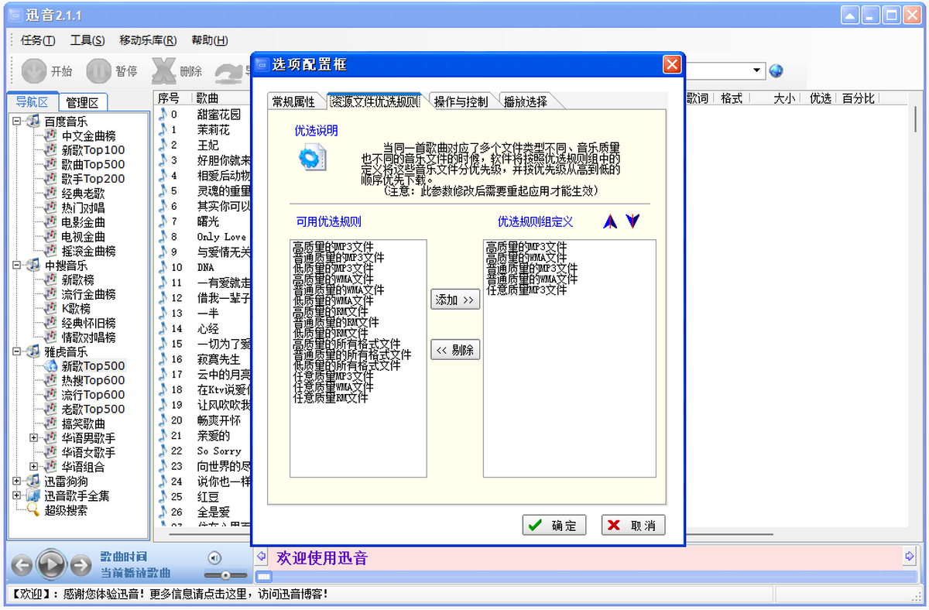Mute sound using the speaker icon
Image resolution: width=929 pixels, height=610 pixels.
click(x=215, y=557)
